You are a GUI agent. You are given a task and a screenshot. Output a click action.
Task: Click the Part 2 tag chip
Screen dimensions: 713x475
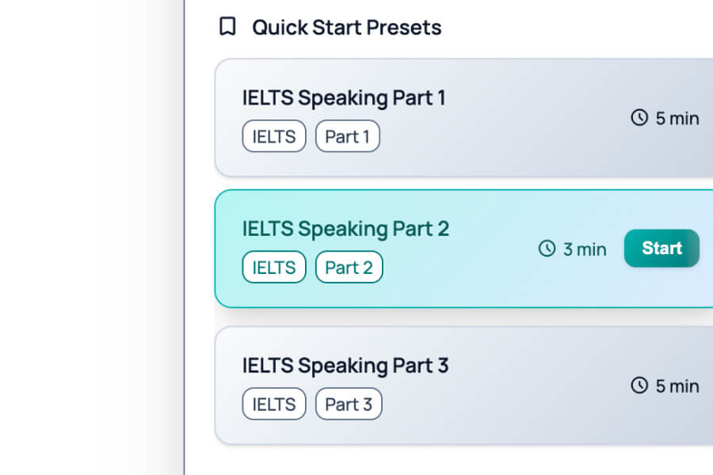(x=349, y=268)
